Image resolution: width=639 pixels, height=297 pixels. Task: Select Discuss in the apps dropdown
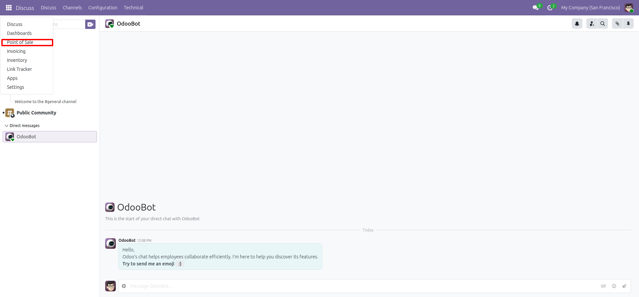[x=27, y=24]
